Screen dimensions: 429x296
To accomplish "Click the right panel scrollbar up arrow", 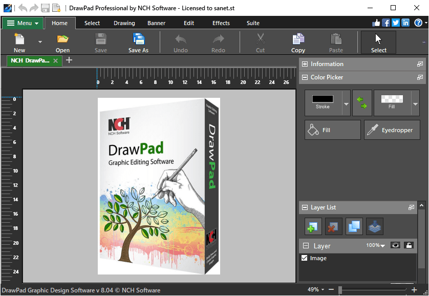I will tap(422, 205).
